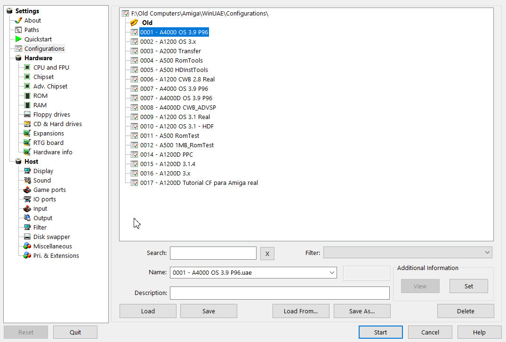Select config 0012 - A500 1MB_RomTest
Image resolution: width=506 pixels, height=342 pixels.
pos(177,145)
